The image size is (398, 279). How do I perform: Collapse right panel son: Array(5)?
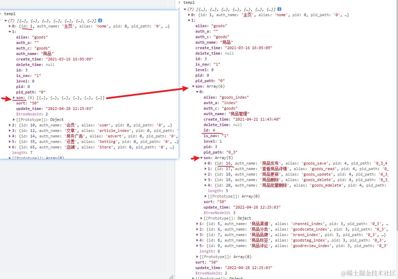pos(202,158)
